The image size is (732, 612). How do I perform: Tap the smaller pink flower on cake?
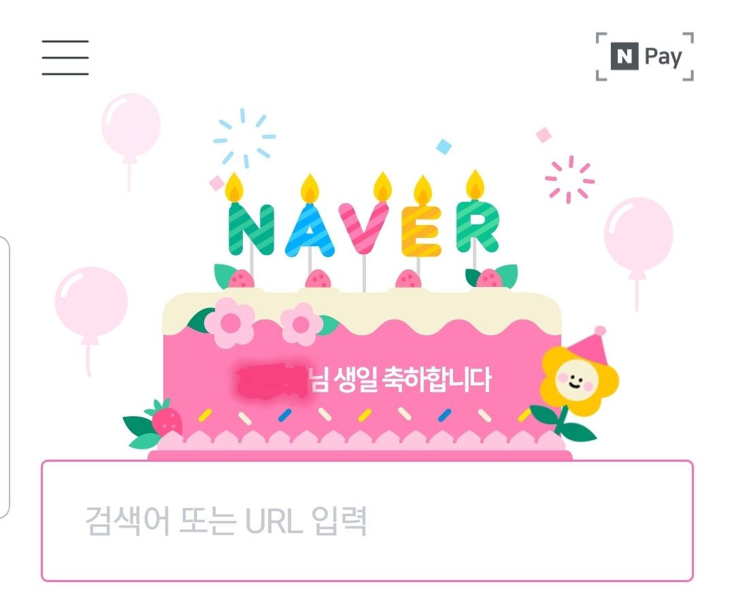tap(301, 324)
